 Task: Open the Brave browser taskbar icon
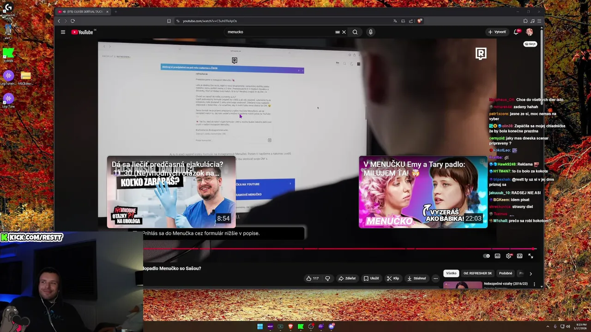290,326
